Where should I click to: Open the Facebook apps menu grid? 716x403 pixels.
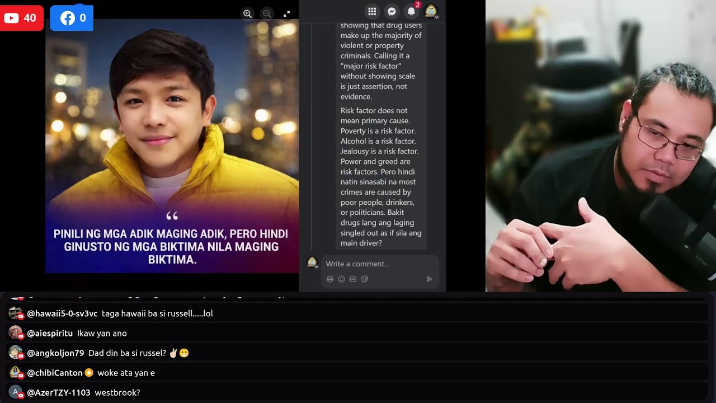coord(372,11)
